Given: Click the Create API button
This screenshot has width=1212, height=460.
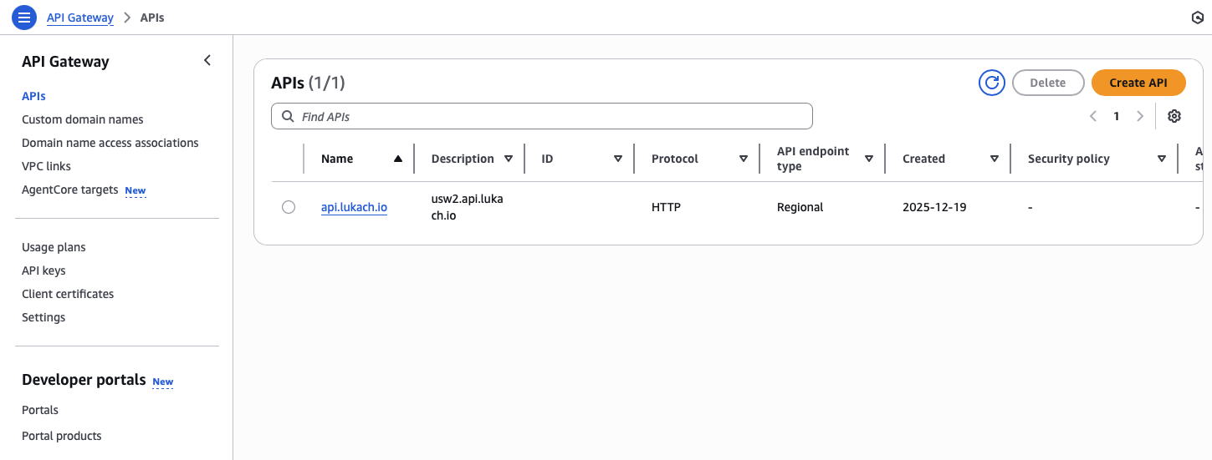Looking at the screenshot, I should (x=1138, y=83).
